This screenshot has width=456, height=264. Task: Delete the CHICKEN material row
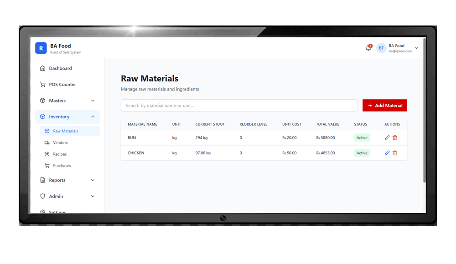click(x=395, y=153)
